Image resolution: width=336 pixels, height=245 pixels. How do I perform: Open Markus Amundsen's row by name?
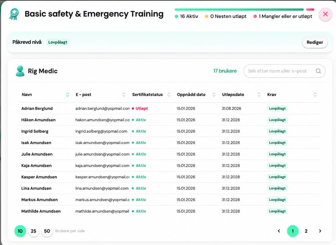39,200
